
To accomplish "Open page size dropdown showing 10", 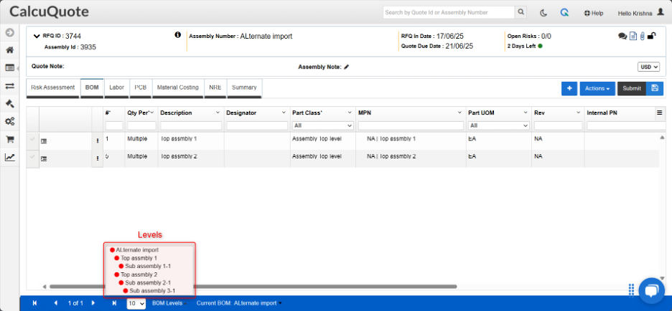I will coord(136,303).
